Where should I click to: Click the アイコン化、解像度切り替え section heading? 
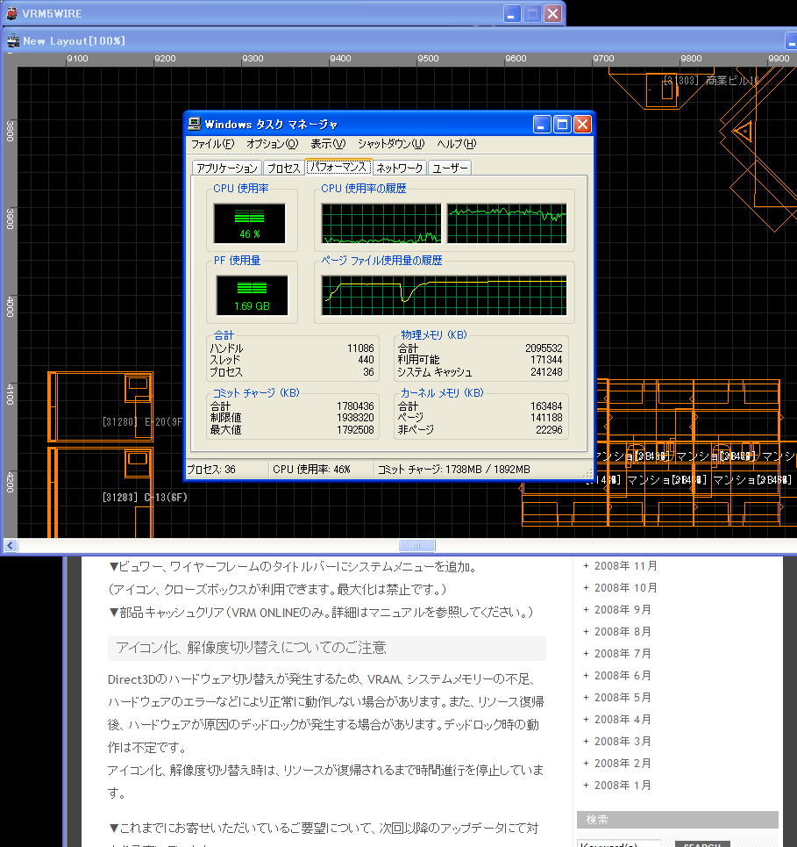(251, 648)
